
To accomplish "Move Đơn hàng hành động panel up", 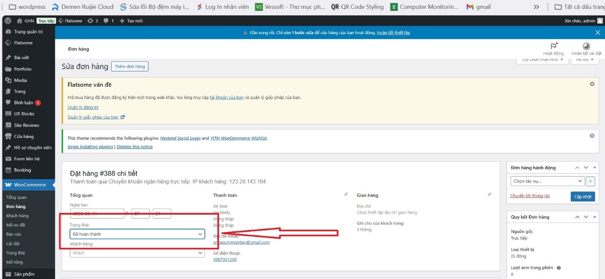I will [578, 167].
